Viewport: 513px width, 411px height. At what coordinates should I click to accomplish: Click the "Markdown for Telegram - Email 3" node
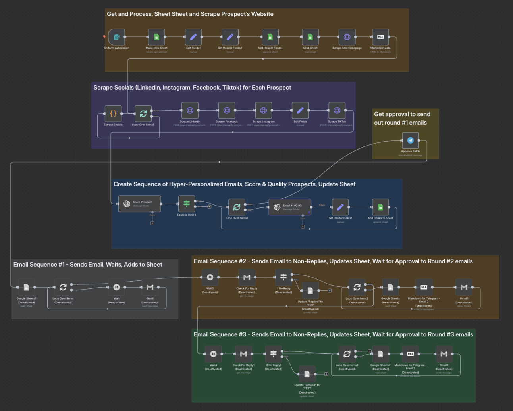(410, 354)
